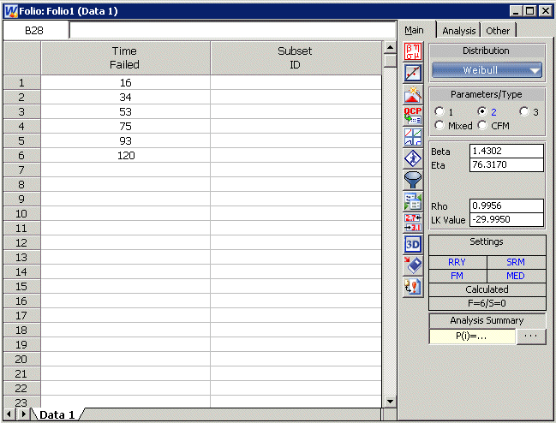The width and height of the screenshot is (556, 423).
Task: Select the 2 parameter radio button
Action: (481, 111)
